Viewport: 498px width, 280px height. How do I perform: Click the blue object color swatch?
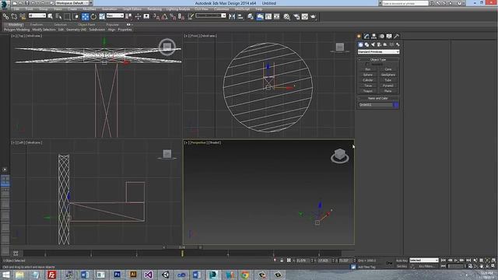tap(396, 105)
